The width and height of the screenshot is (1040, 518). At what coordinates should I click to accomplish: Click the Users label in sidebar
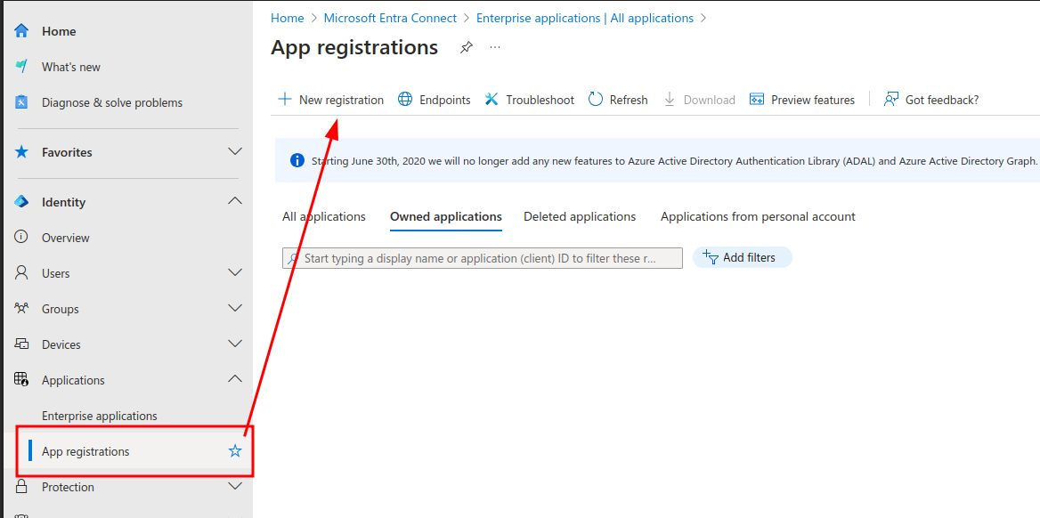click(56, 273)
